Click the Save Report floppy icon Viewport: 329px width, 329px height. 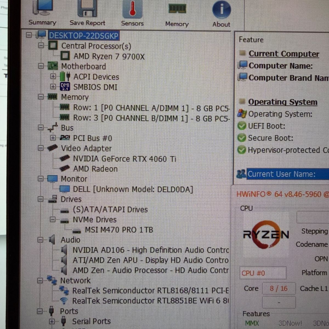point(87,8)
